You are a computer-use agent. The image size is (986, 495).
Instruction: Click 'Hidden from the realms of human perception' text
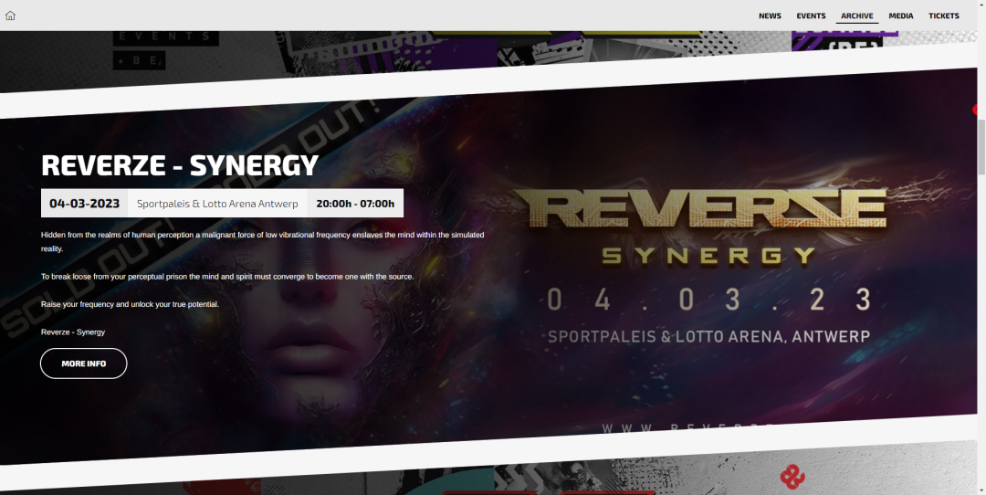pos(262,241)
